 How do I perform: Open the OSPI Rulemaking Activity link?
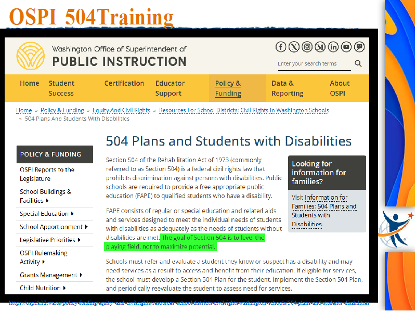coord(44,257)
